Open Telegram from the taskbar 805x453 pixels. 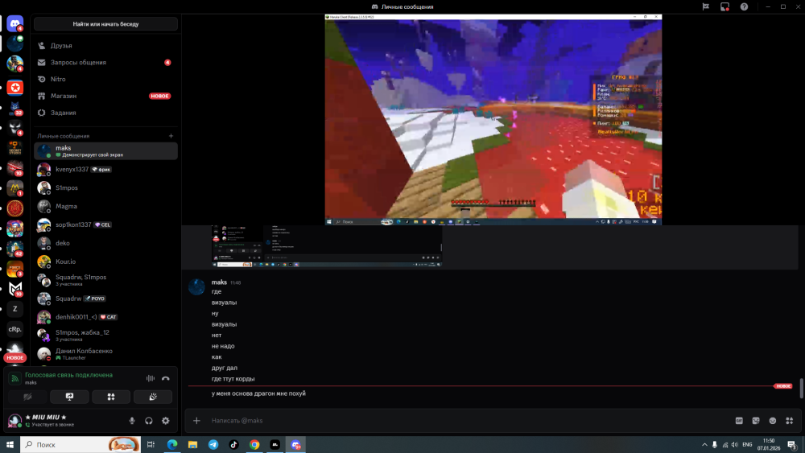coord(213,445)
